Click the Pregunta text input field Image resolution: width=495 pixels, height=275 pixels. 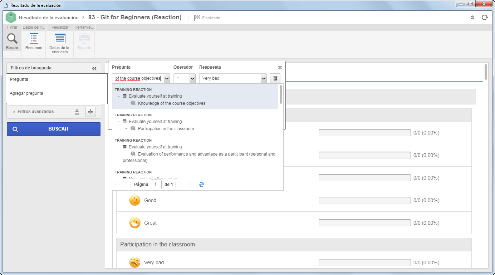pyautogui.click(x=138, y=78)
